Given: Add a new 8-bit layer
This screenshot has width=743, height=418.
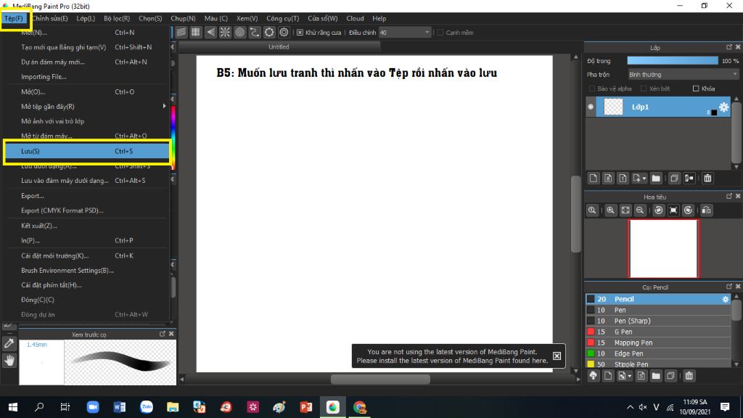Looking at the screenshot, I should 608,179.
